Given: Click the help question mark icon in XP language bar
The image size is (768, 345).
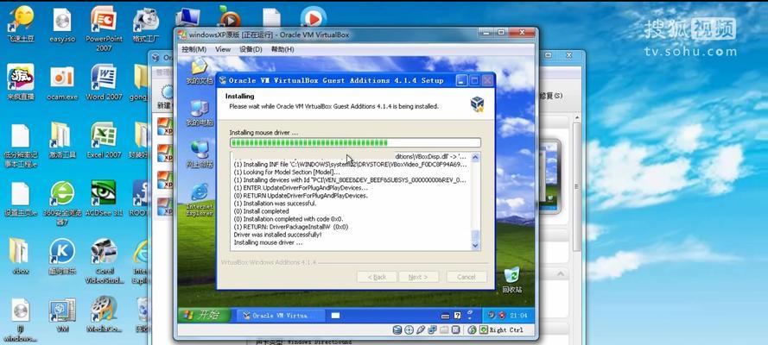Looking at the screenshot, I should click(x=457, y=316).
